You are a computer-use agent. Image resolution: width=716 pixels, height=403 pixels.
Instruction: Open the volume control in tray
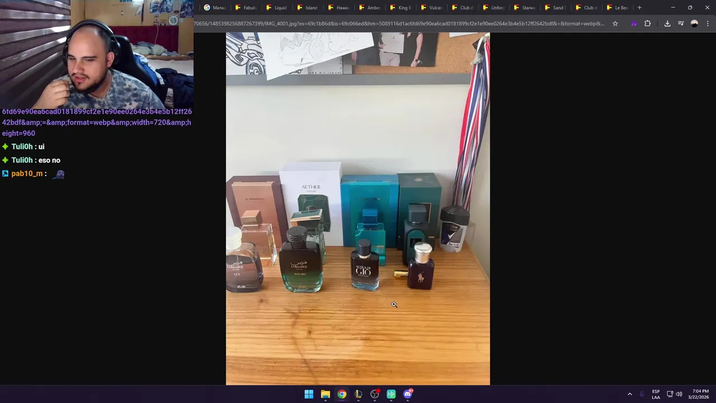(679, 394)
